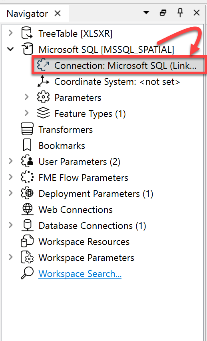The image size is (207, 341).
Task: Select the Deployment Parameters (1) label
Action: pos(96,194)
